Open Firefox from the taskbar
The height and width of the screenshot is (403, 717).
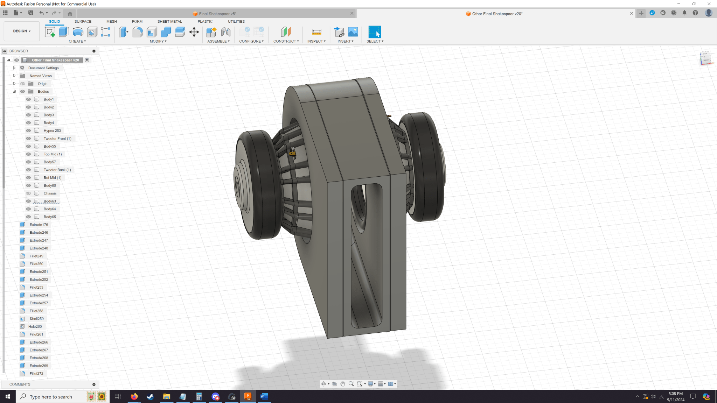click(x=134, y=396)
